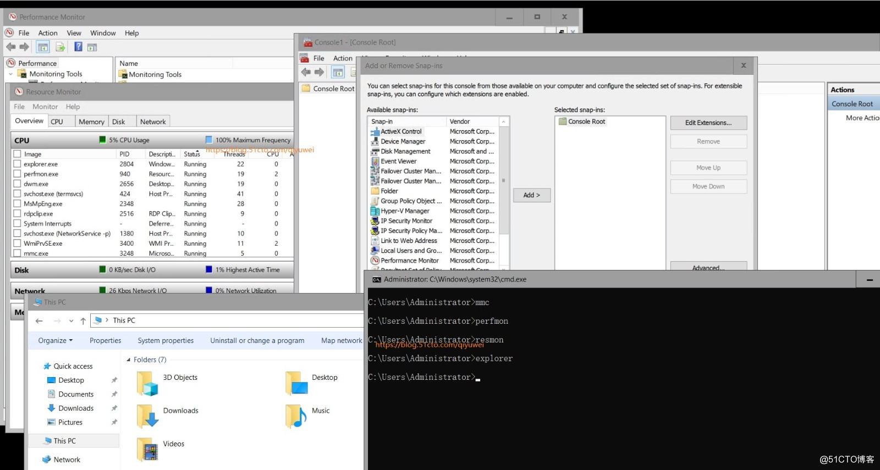Click Properties in This PC toolbar
880x470 pixels.
105,341
